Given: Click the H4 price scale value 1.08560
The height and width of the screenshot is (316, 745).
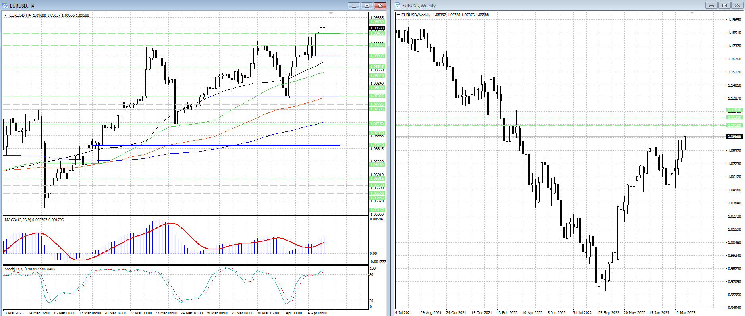Looking at the screenshot, I should coord(377,70).
